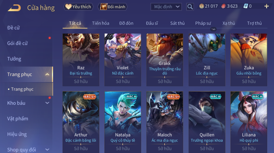This screenshot has width=274, height=153.
Task: Click the plus icon to add currency
Action: click(x=267, y=6)
